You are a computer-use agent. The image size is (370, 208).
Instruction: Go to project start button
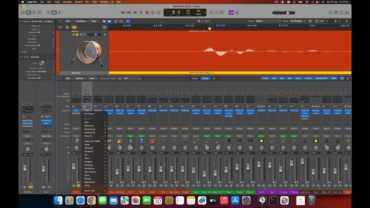[135, 13]
